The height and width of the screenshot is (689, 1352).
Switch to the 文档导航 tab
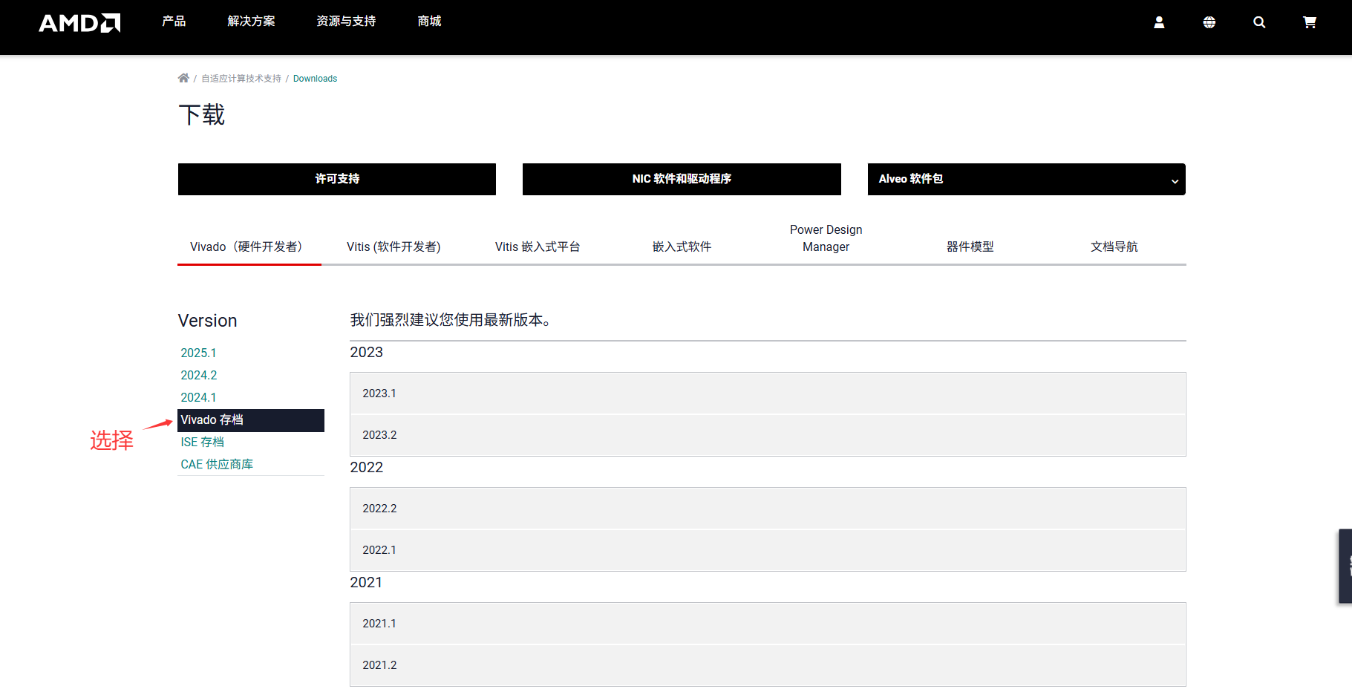tap(1114, 246)
